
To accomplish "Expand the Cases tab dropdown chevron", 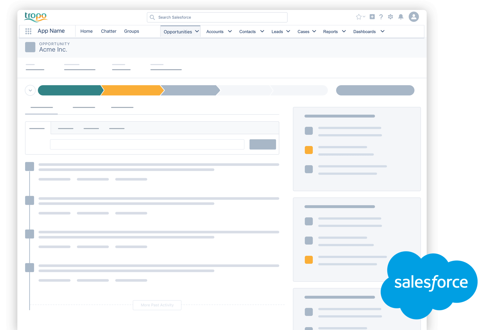I will tap(314, 31).
